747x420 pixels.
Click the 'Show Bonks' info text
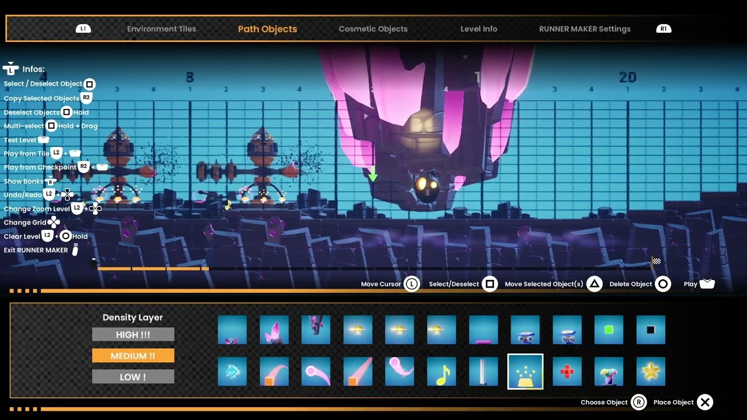23,181
